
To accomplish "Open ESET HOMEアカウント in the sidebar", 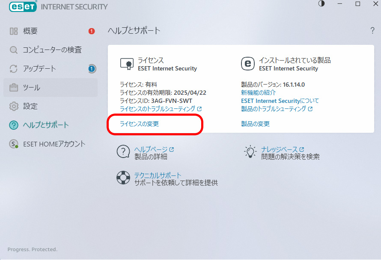I will coord(51,144).
